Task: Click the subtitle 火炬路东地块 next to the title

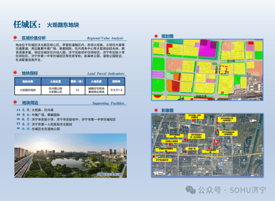Action: click(63, 25)
